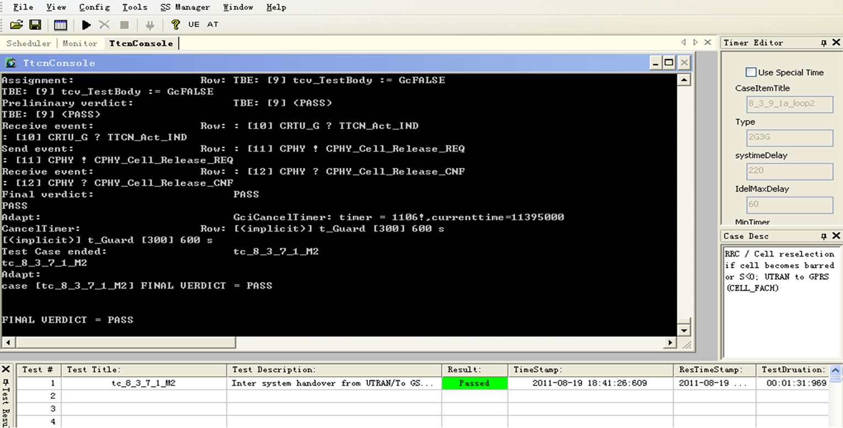Click the green Passed result cell
This screenshot has height=428, width=843.
point(474,383)
